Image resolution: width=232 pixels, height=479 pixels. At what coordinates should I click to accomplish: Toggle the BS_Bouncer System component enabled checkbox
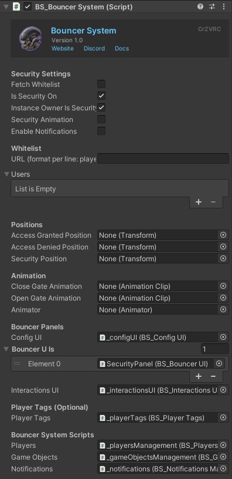click(x=28, y=6)
